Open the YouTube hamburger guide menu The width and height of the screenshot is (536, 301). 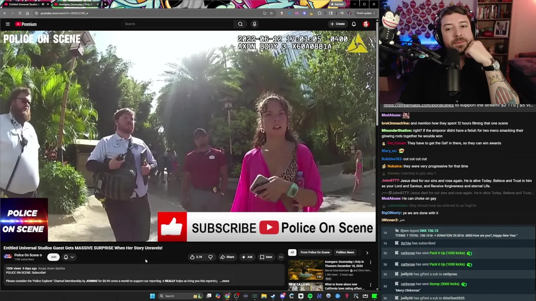coord(8,24)
